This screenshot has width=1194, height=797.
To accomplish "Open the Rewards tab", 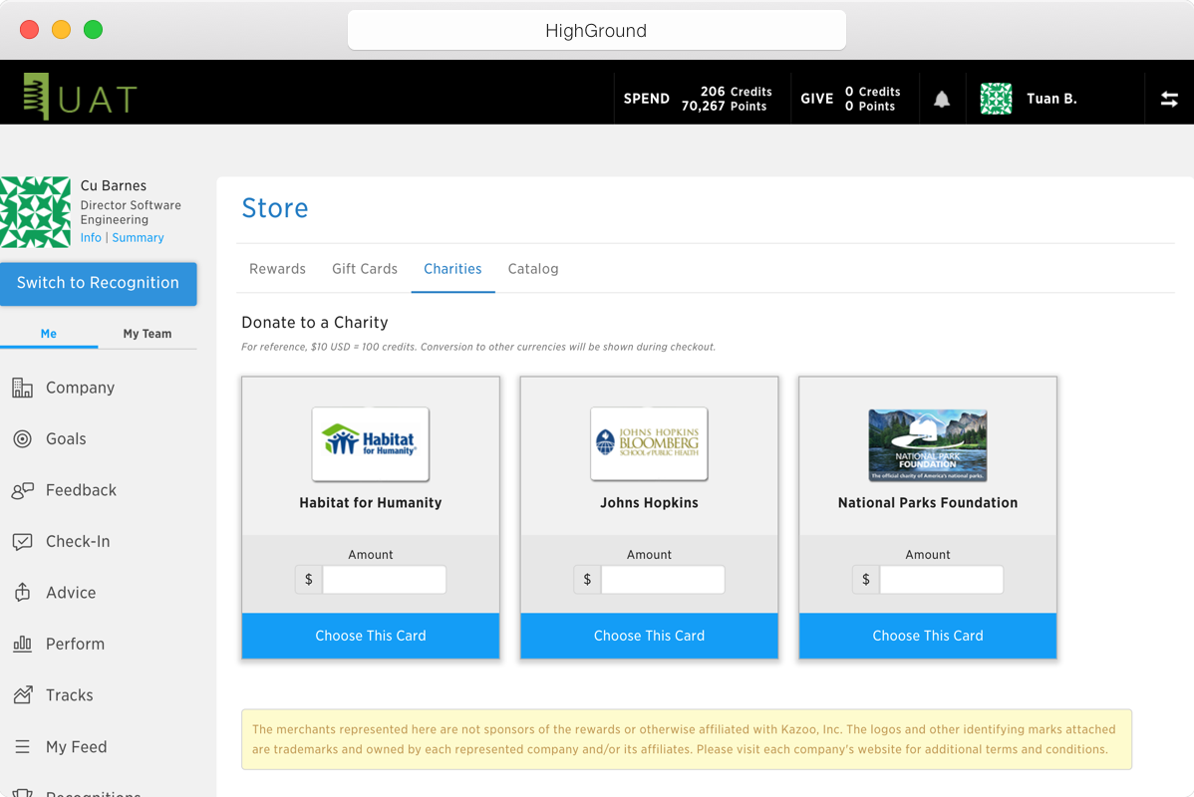I will (277, 269).
